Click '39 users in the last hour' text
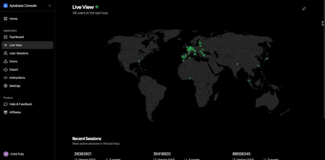This screenshot has width=325, height=160. [x=90, y=13]
